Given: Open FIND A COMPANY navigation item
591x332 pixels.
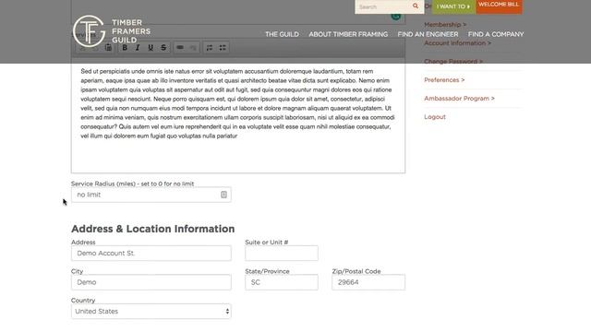Looking at the screenshot, I should [496, 34].
